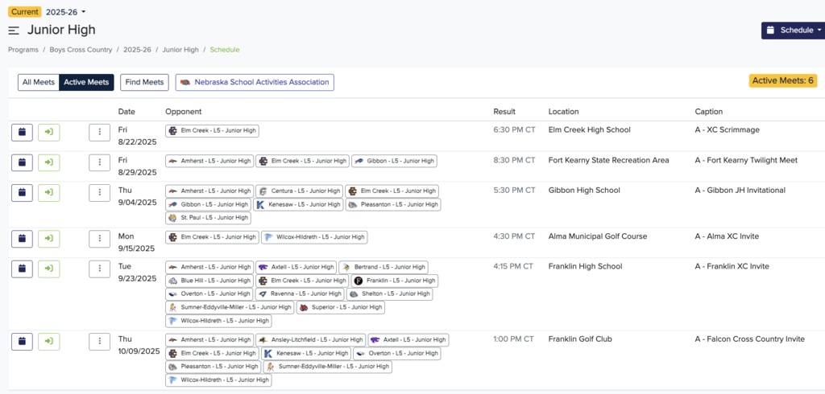Open calendar icon for 9/15/2025 meet
The width and height of the screenshot is (825, 394).
click(22, 239)
